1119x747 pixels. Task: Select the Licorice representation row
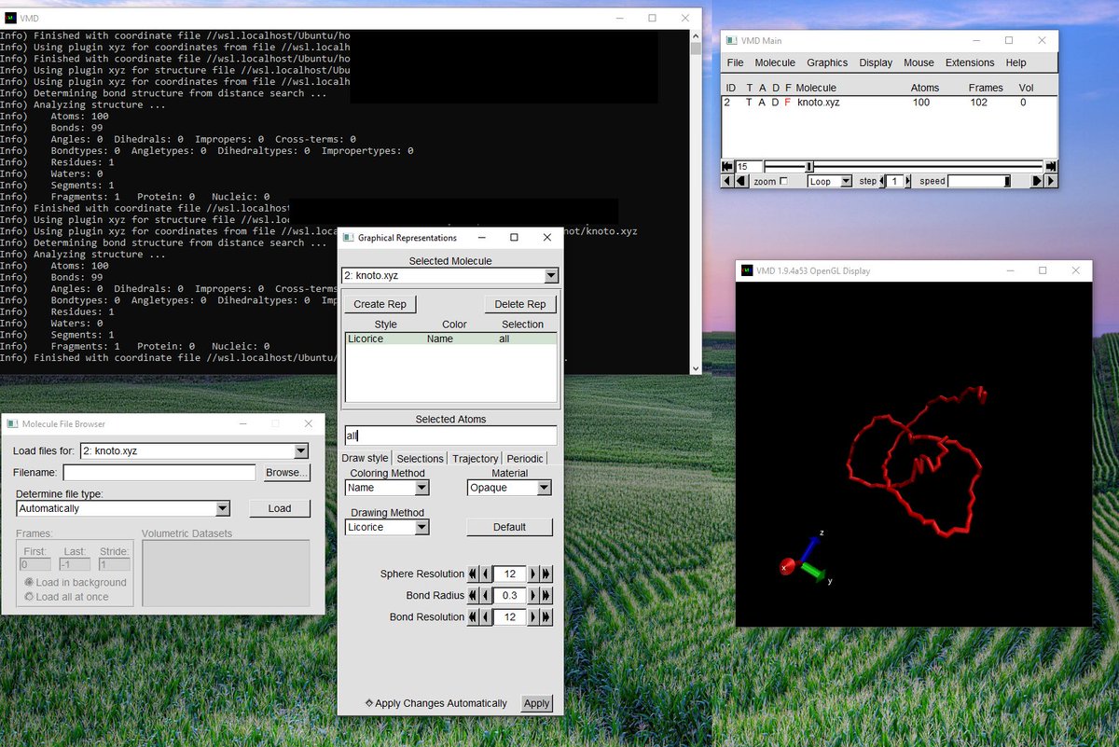pyautogui.click(x=450, y=339)
